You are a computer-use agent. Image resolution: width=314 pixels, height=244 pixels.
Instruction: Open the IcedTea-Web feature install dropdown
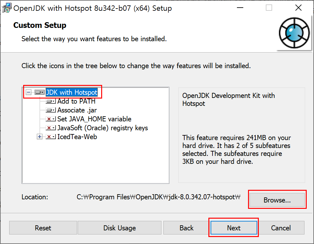pos(51,137)
